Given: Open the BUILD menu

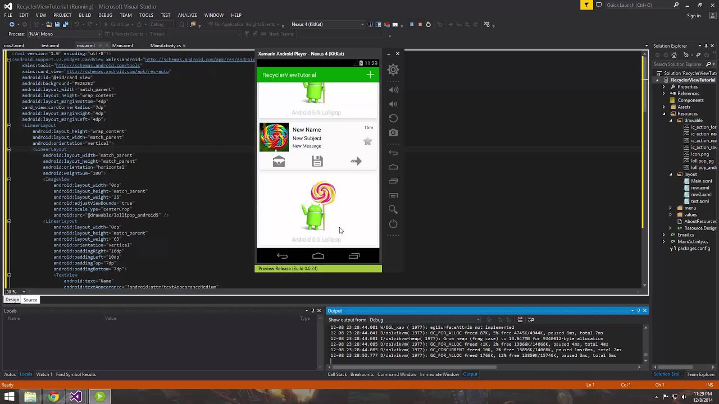Looking at the screenshot, I should (85, 15).
